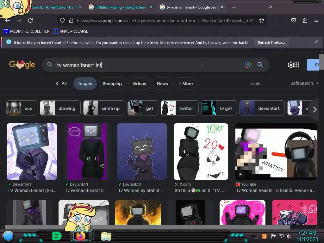The height and width of the screenshot is (243, 324).
Task: Open the Pocket save icon
Action: coord(293,20)
